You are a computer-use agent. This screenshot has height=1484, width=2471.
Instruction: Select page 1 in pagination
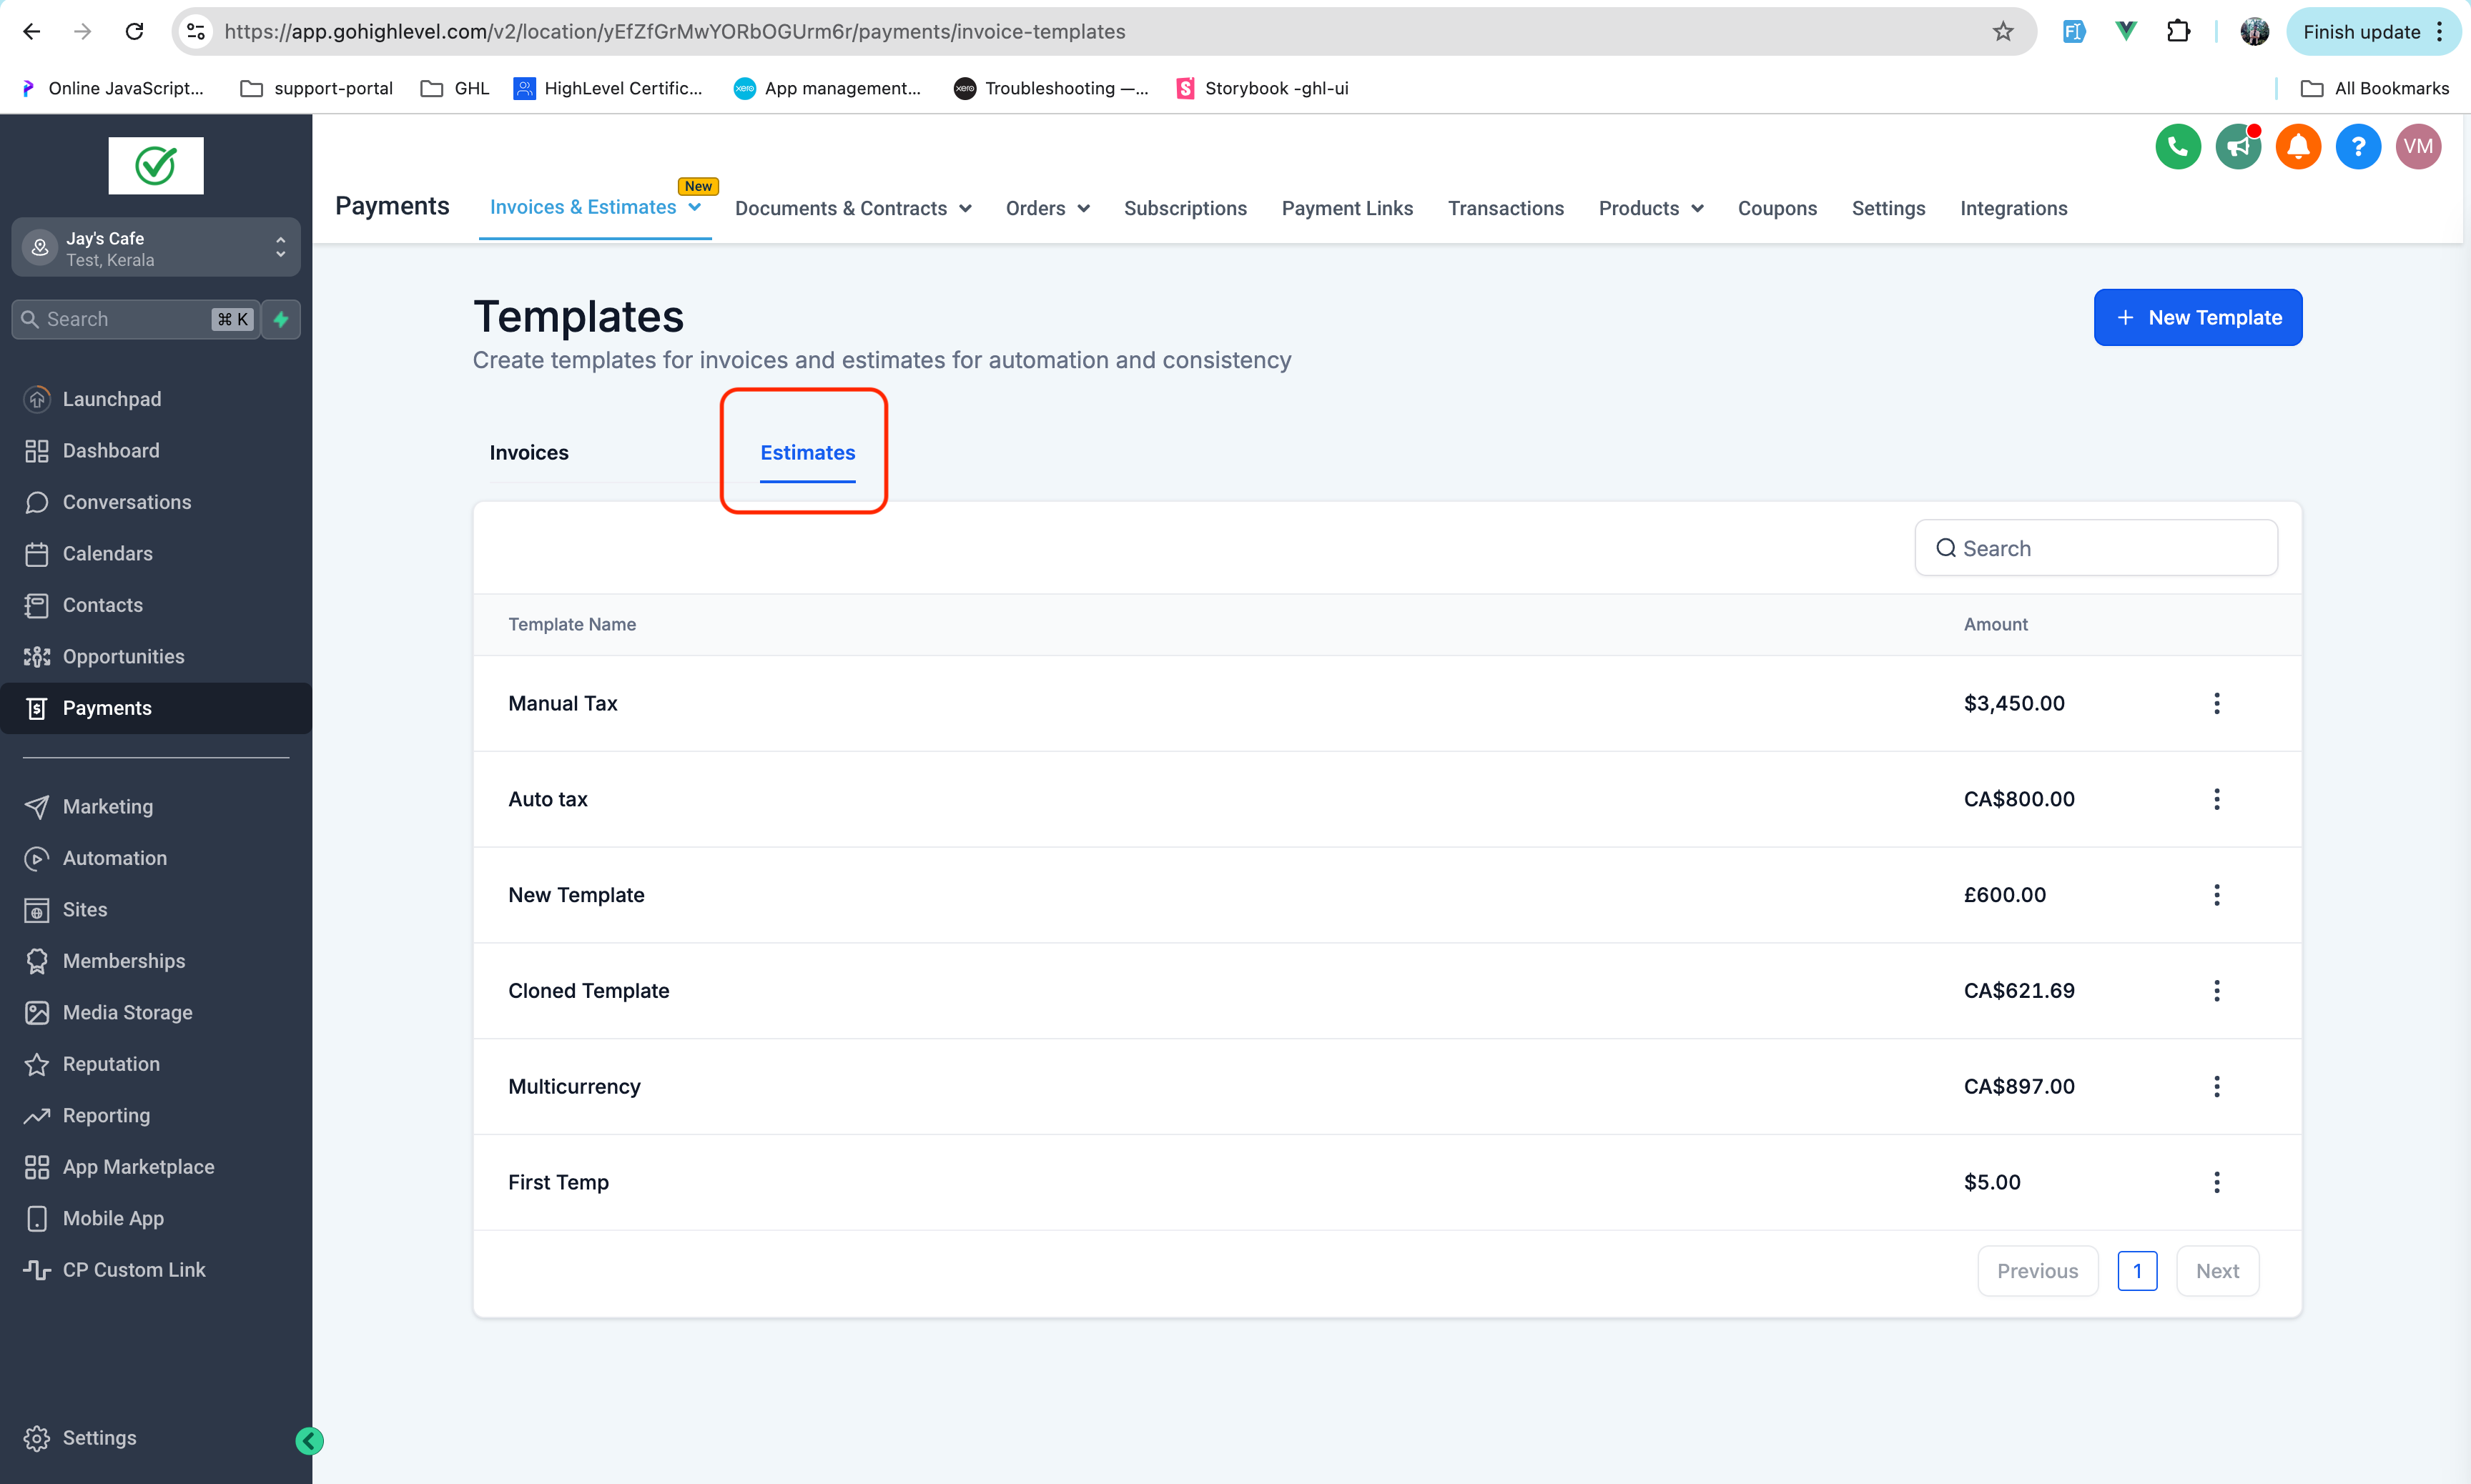2137,1271
